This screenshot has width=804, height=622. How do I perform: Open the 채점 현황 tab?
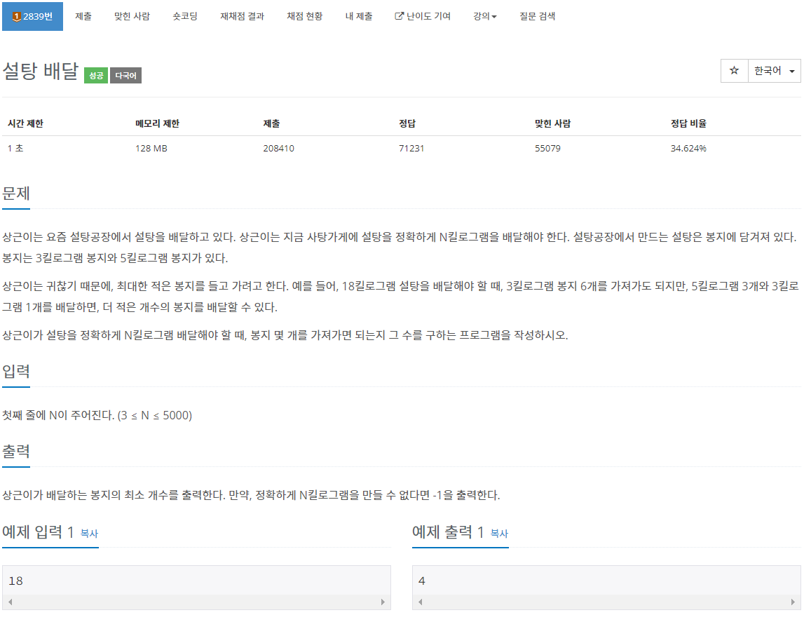point(305,16)
